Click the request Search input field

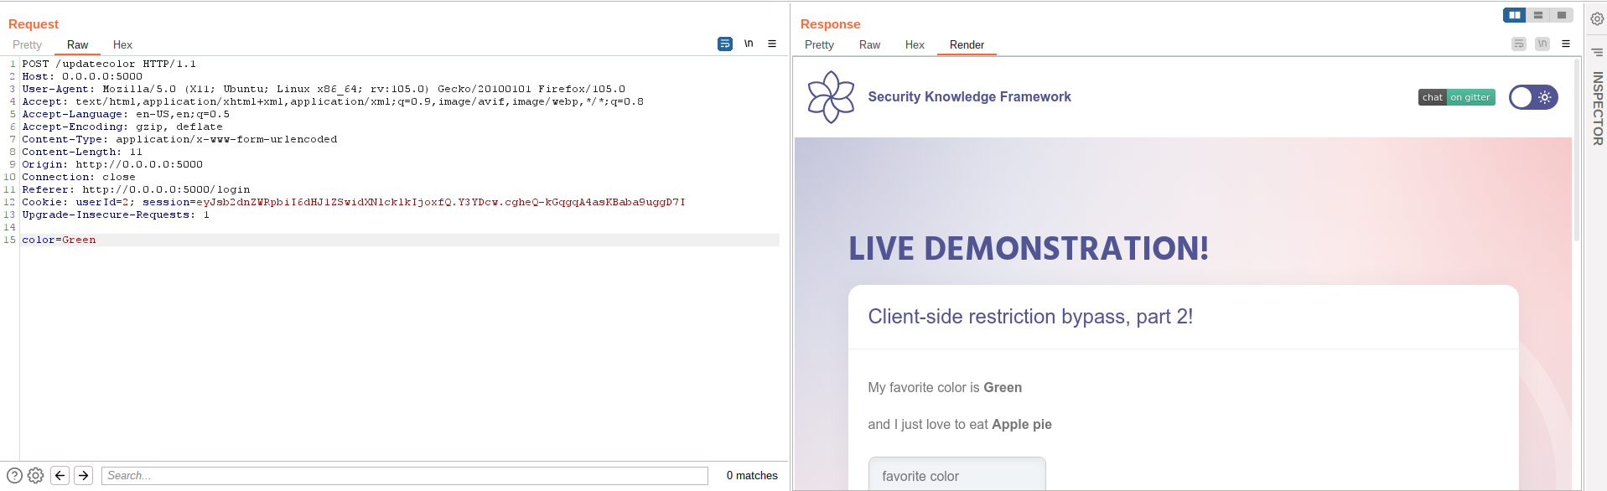(405, 475)
